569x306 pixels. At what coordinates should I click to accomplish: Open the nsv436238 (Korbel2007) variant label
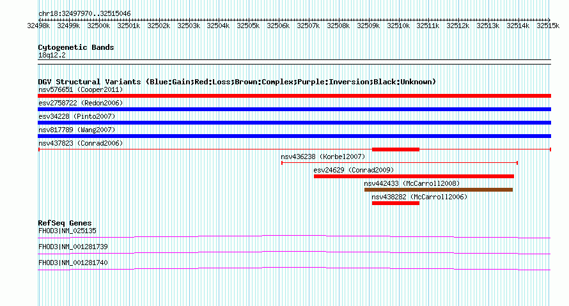tap(323, 157)
